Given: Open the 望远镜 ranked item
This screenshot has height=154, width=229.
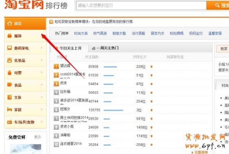Looking at the screenshot, I should 65,66.
